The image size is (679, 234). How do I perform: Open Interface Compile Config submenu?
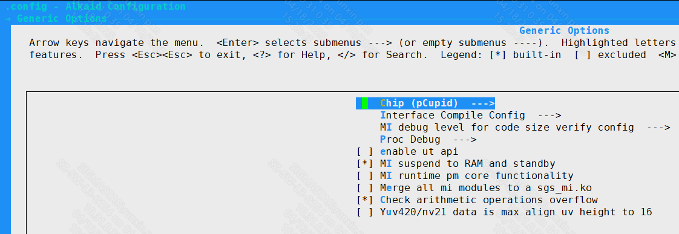[x=470, y=115]
